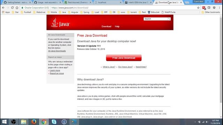Click Help in Java header menu
223x125 pixels.
click(x=117, y=26)
